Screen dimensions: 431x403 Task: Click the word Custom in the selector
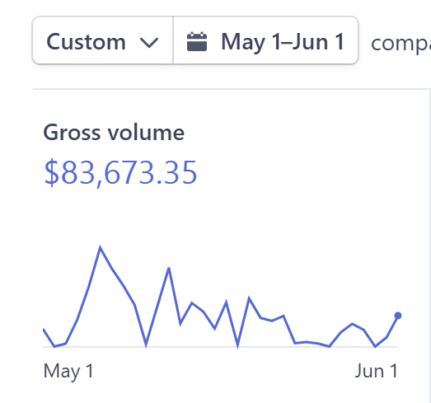[x=86, y=42]
